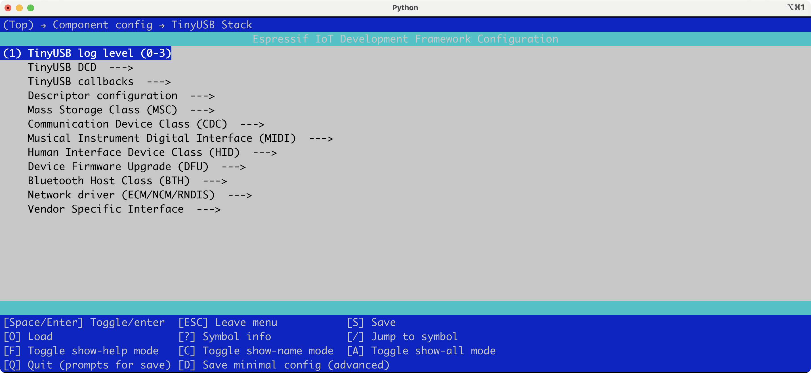Click the Python window title

[405, 8]
